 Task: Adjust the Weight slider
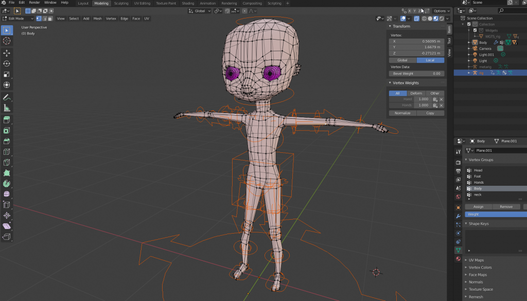coord(496,215)
